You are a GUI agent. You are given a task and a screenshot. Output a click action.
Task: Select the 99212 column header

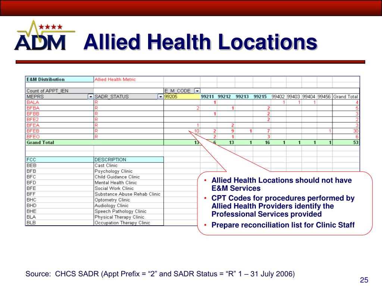point(226,96)
